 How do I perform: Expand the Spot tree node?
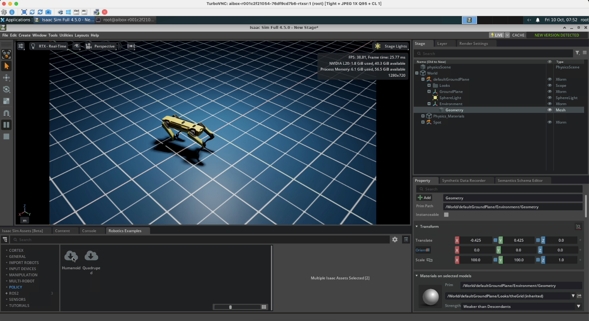click(x=423, y=122)
